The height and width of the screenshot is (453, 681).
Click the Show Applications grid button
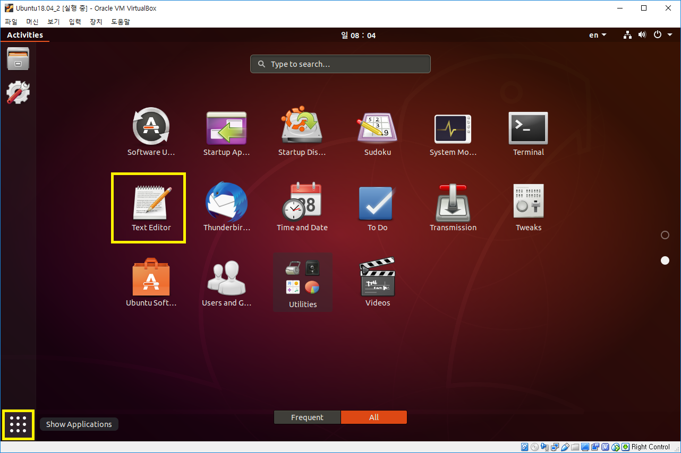(x=18, y=424)
